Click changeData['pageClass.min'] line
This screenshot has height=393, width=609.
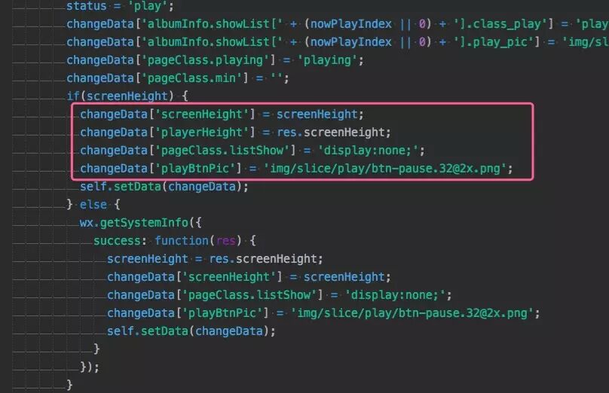click(x=178, y=78)
